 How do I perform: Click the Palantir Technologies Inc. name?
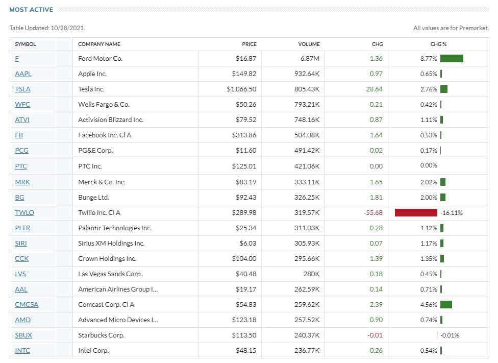[115, 228]
